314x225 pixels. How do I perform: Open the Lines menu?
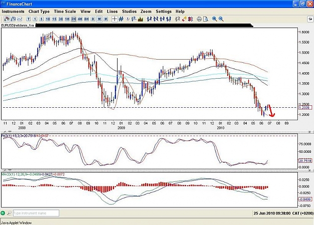point(113,12)
